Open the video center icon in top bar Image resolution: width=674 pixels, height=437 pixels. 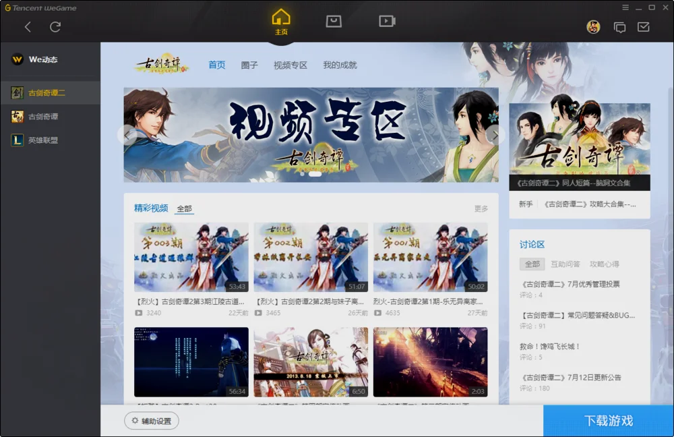387,21
